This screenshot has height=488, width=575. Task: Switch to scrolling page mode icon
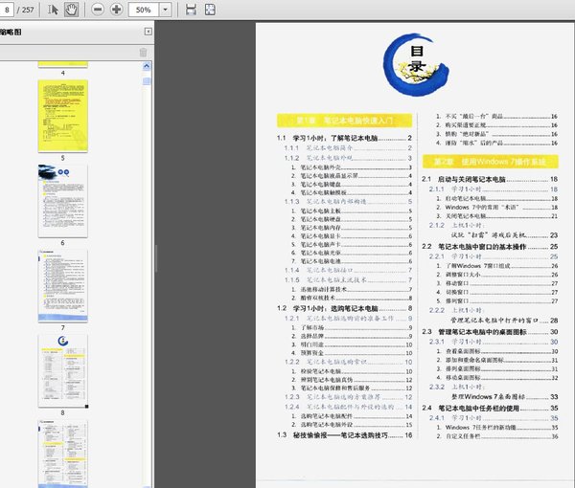pyautogui.click(x=191, y=10)
